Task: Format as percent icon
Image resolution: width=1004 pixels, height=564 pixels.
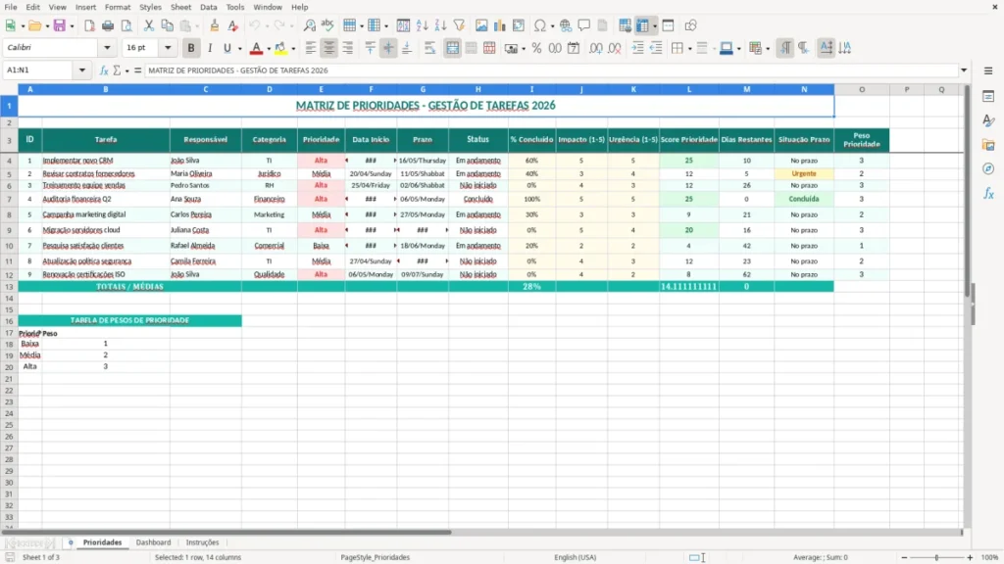Action: pos(536,48)
